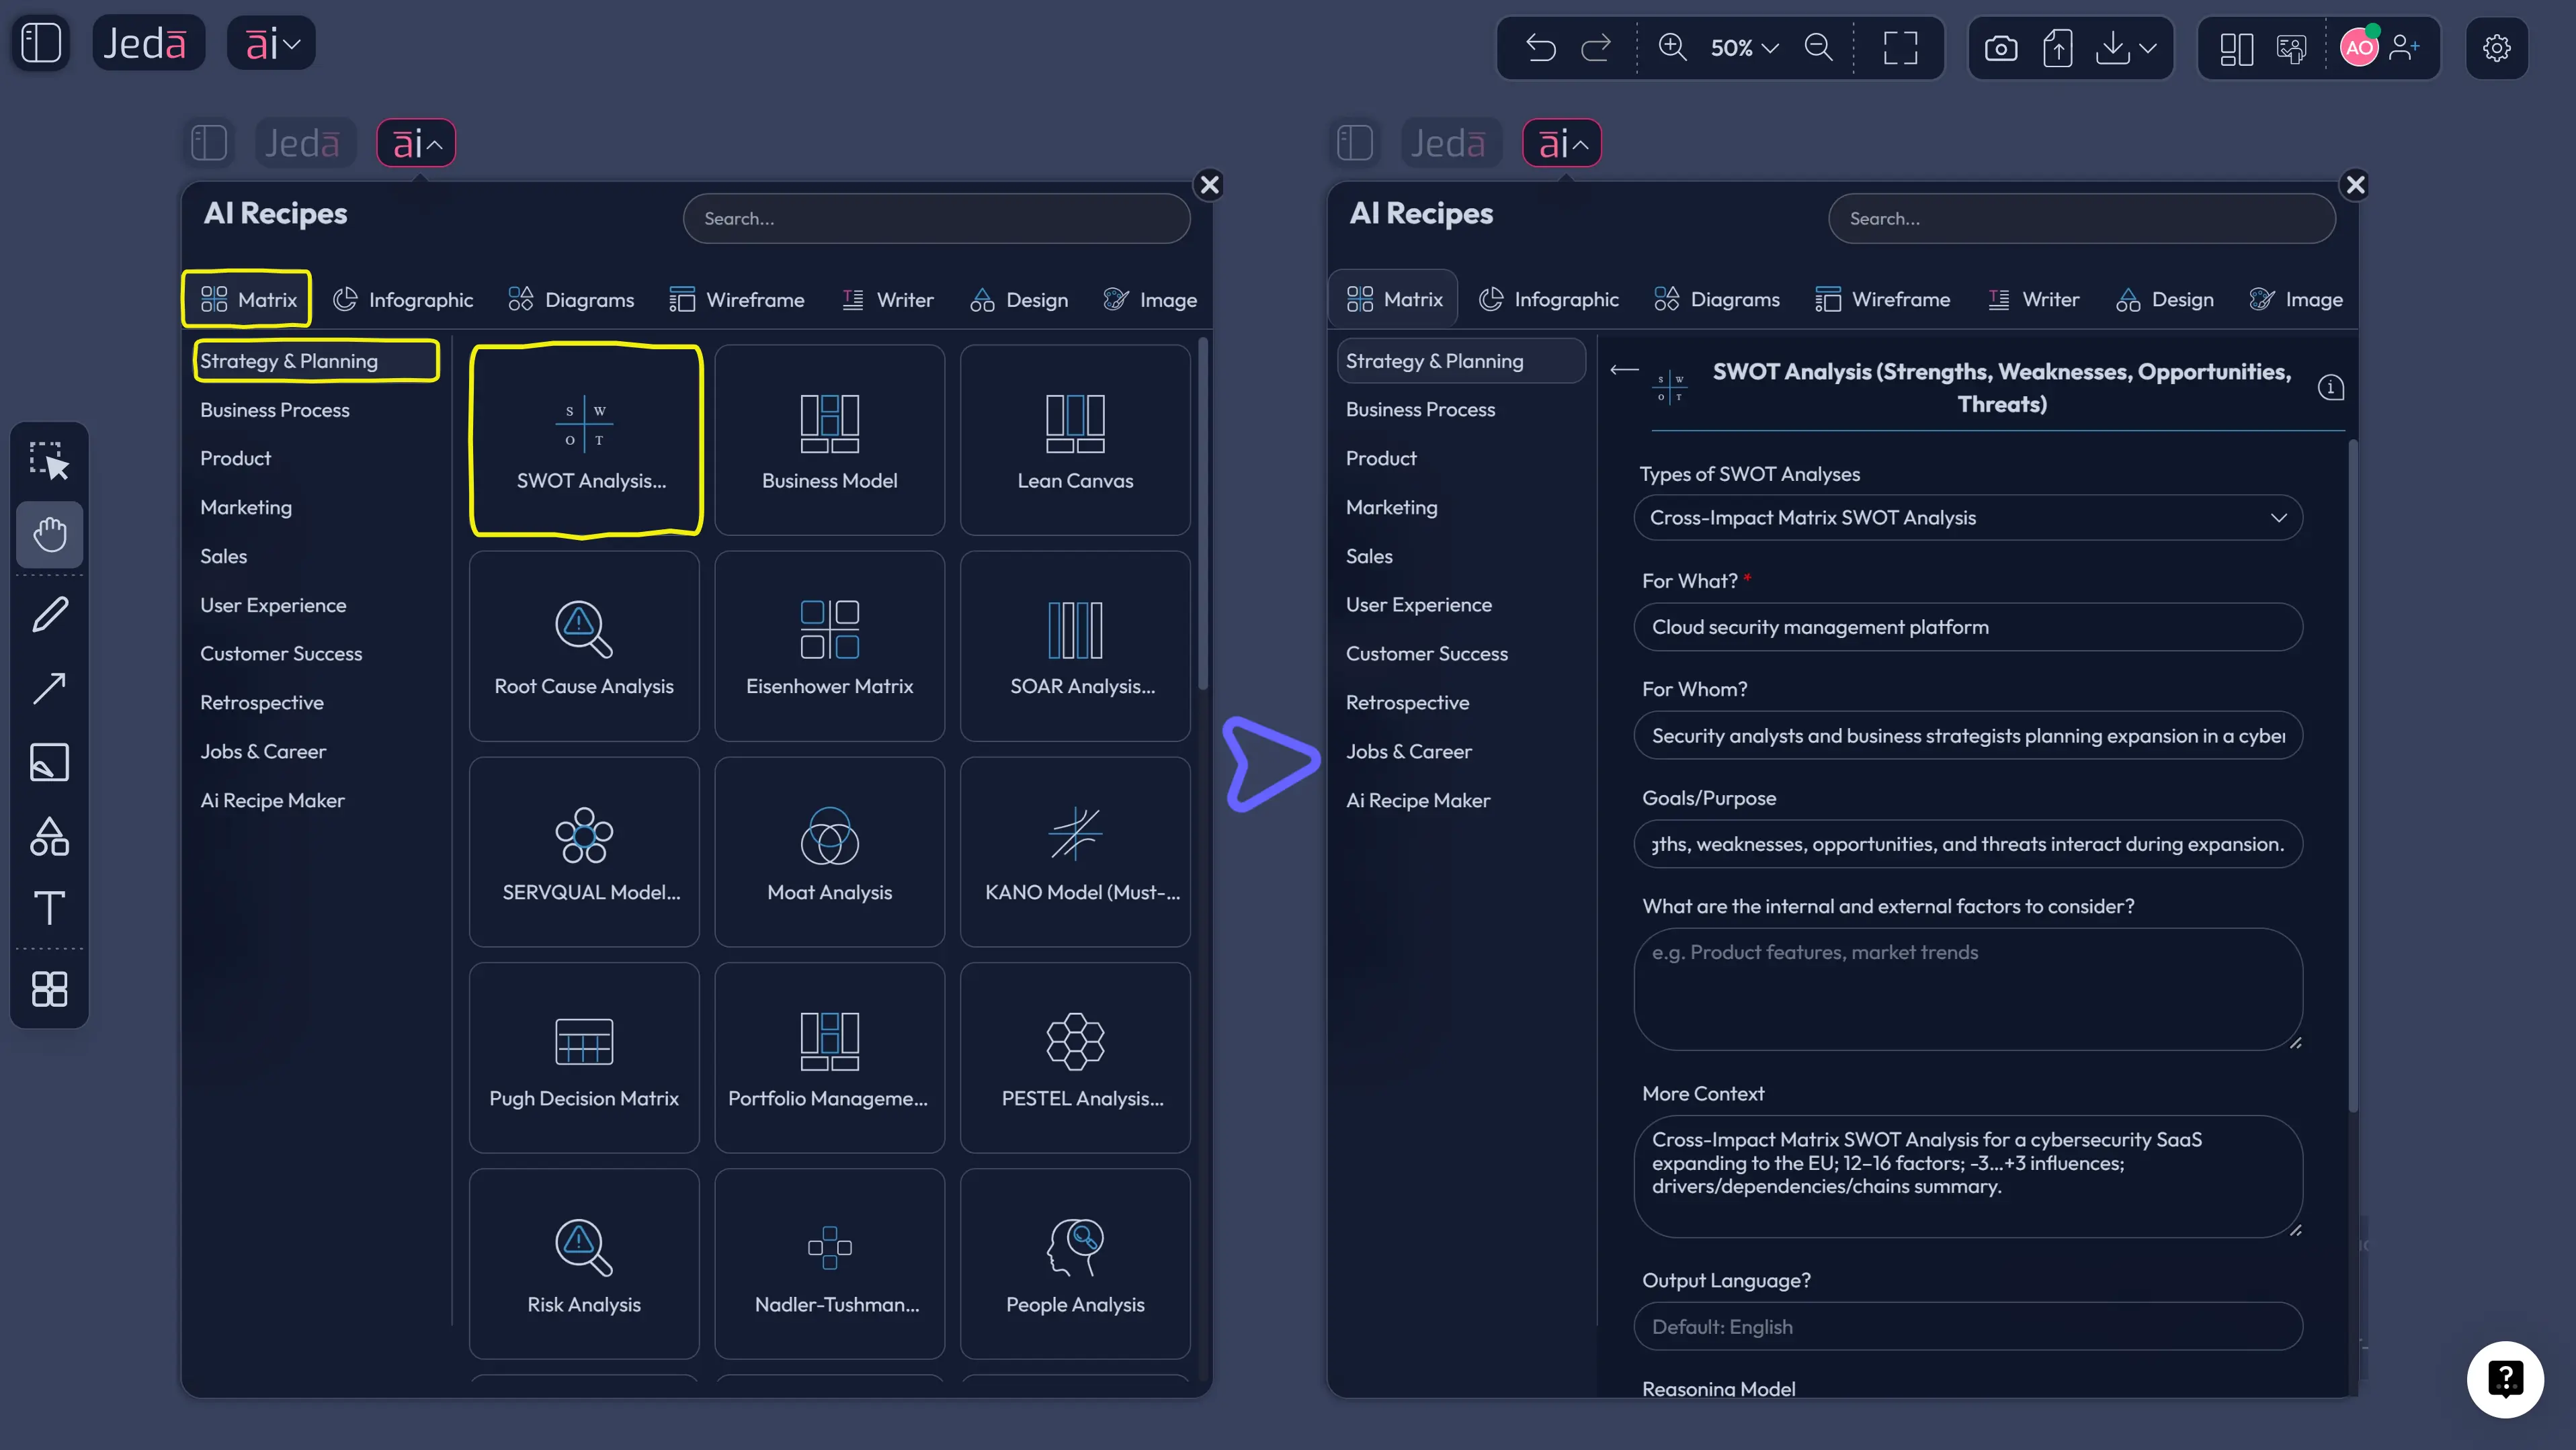Toggle the left sidebar panel
This screenshot has width=2576, height=1450.
coord(41,43)
